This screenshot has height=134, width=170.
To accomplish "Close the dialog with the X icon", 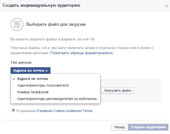I will (166, 6).
